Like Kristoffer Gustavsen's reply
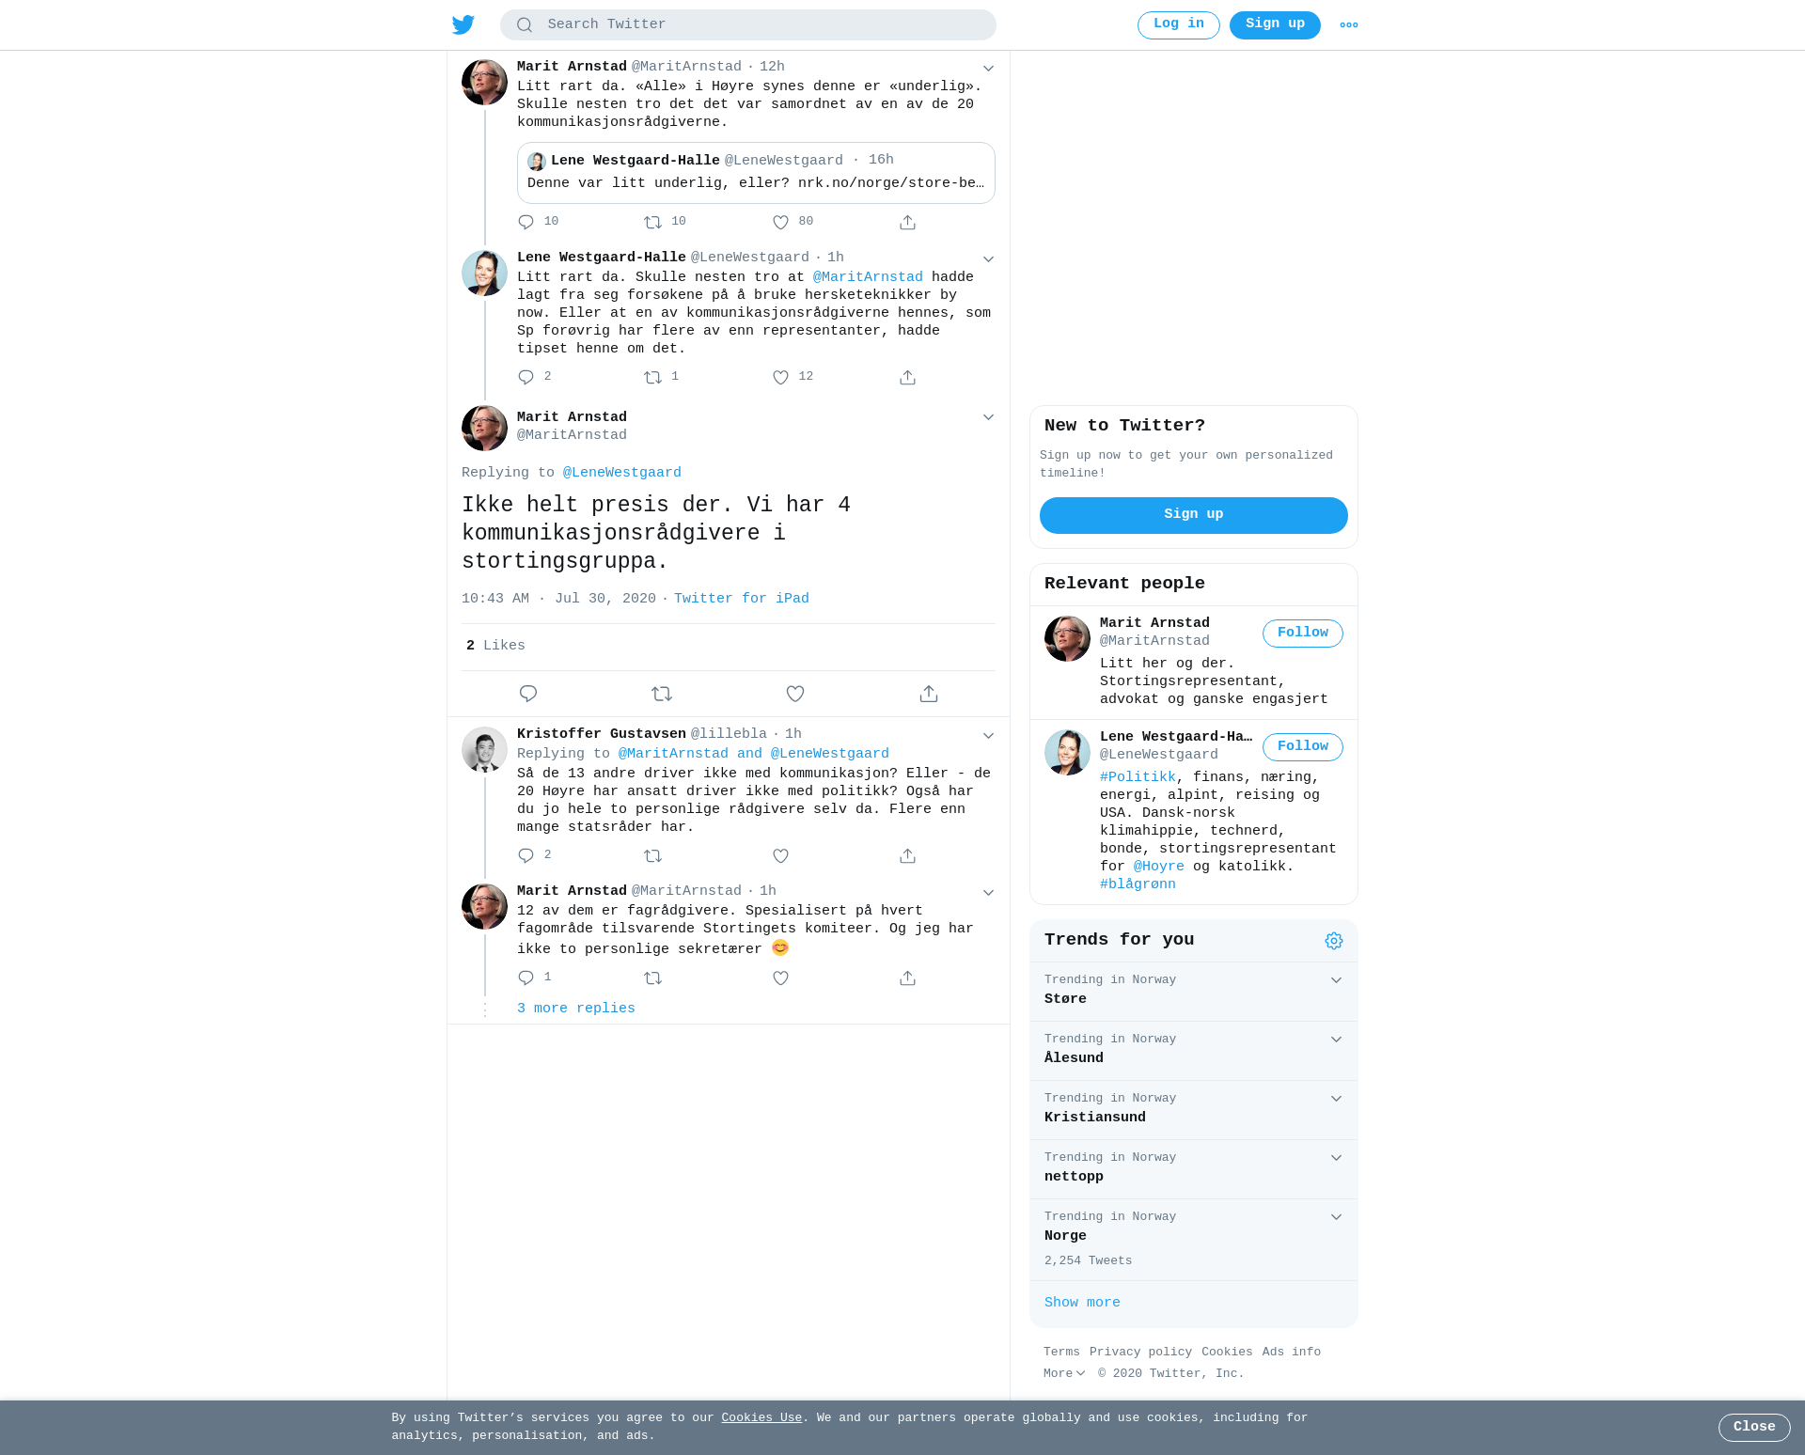 [x=780, y=856]
